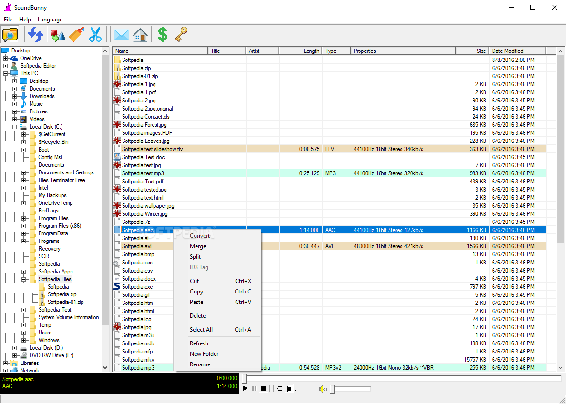Viewport: 566px width, 404px height.
Task: Sort by the Date Modified column header
Action: pos(518,51)
